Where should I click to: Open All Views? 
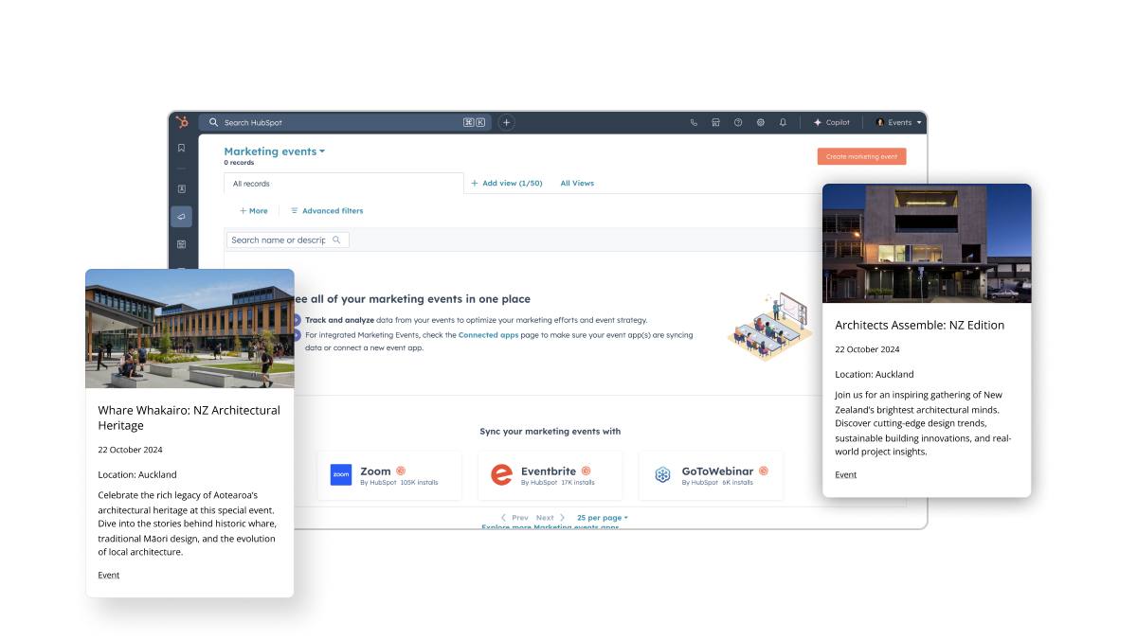click(x=577, y=183)
